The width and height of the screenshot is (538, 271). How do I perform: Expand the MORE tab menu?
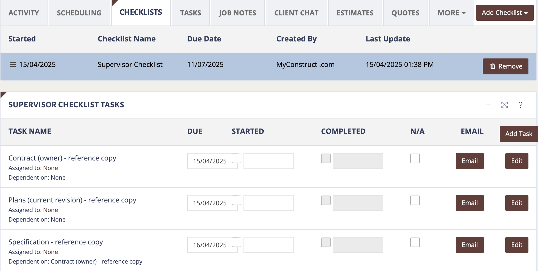pyautogui.click(x=451, y=13)
